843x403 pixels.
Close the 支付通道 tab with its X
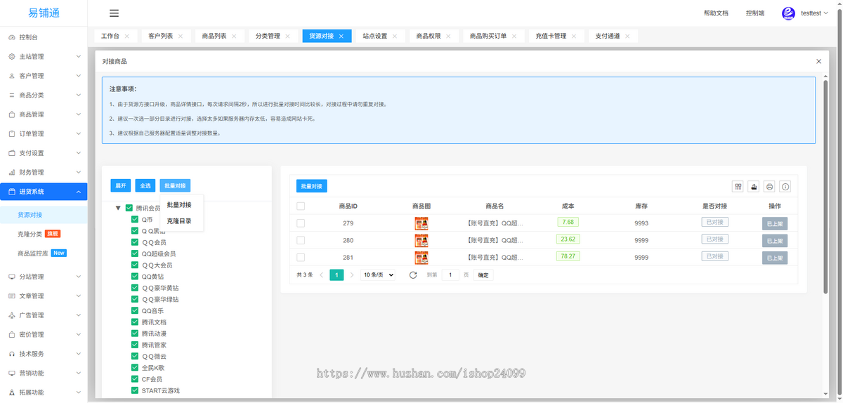pyautogui.click(x=627, y=36)
